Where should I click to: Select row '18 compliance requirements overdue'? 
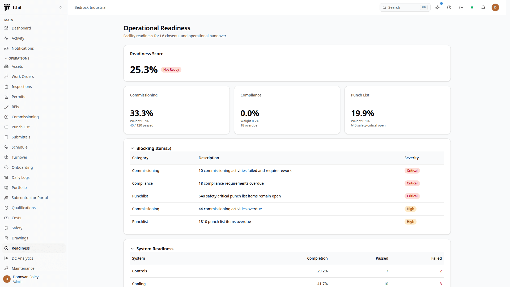point(287,183)
